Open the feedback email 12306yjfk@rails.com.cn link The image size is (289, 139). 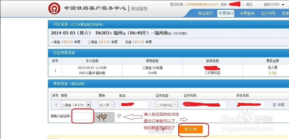click(x=202, y=4)
